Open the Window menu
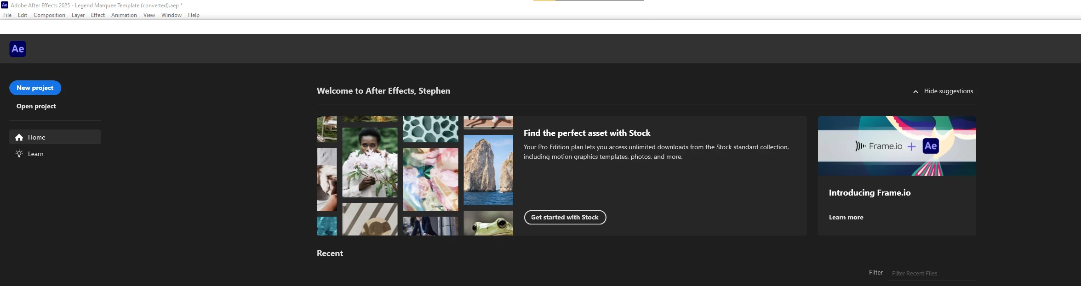Image resolution: width=1081 pixels, height=286 pixels. coord(172,15)
